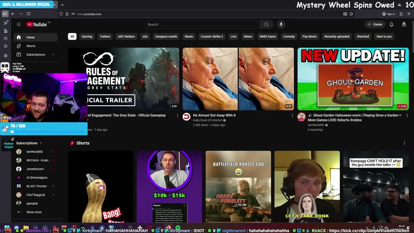Open YouTube notifications bell
The width and height of the screenshot is (414, 233).
click(x=391, y=24)
